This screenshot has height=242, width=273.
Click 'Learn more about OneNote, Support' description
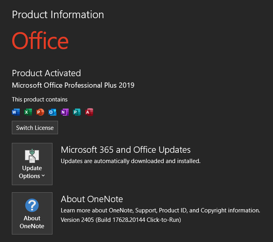160,210
